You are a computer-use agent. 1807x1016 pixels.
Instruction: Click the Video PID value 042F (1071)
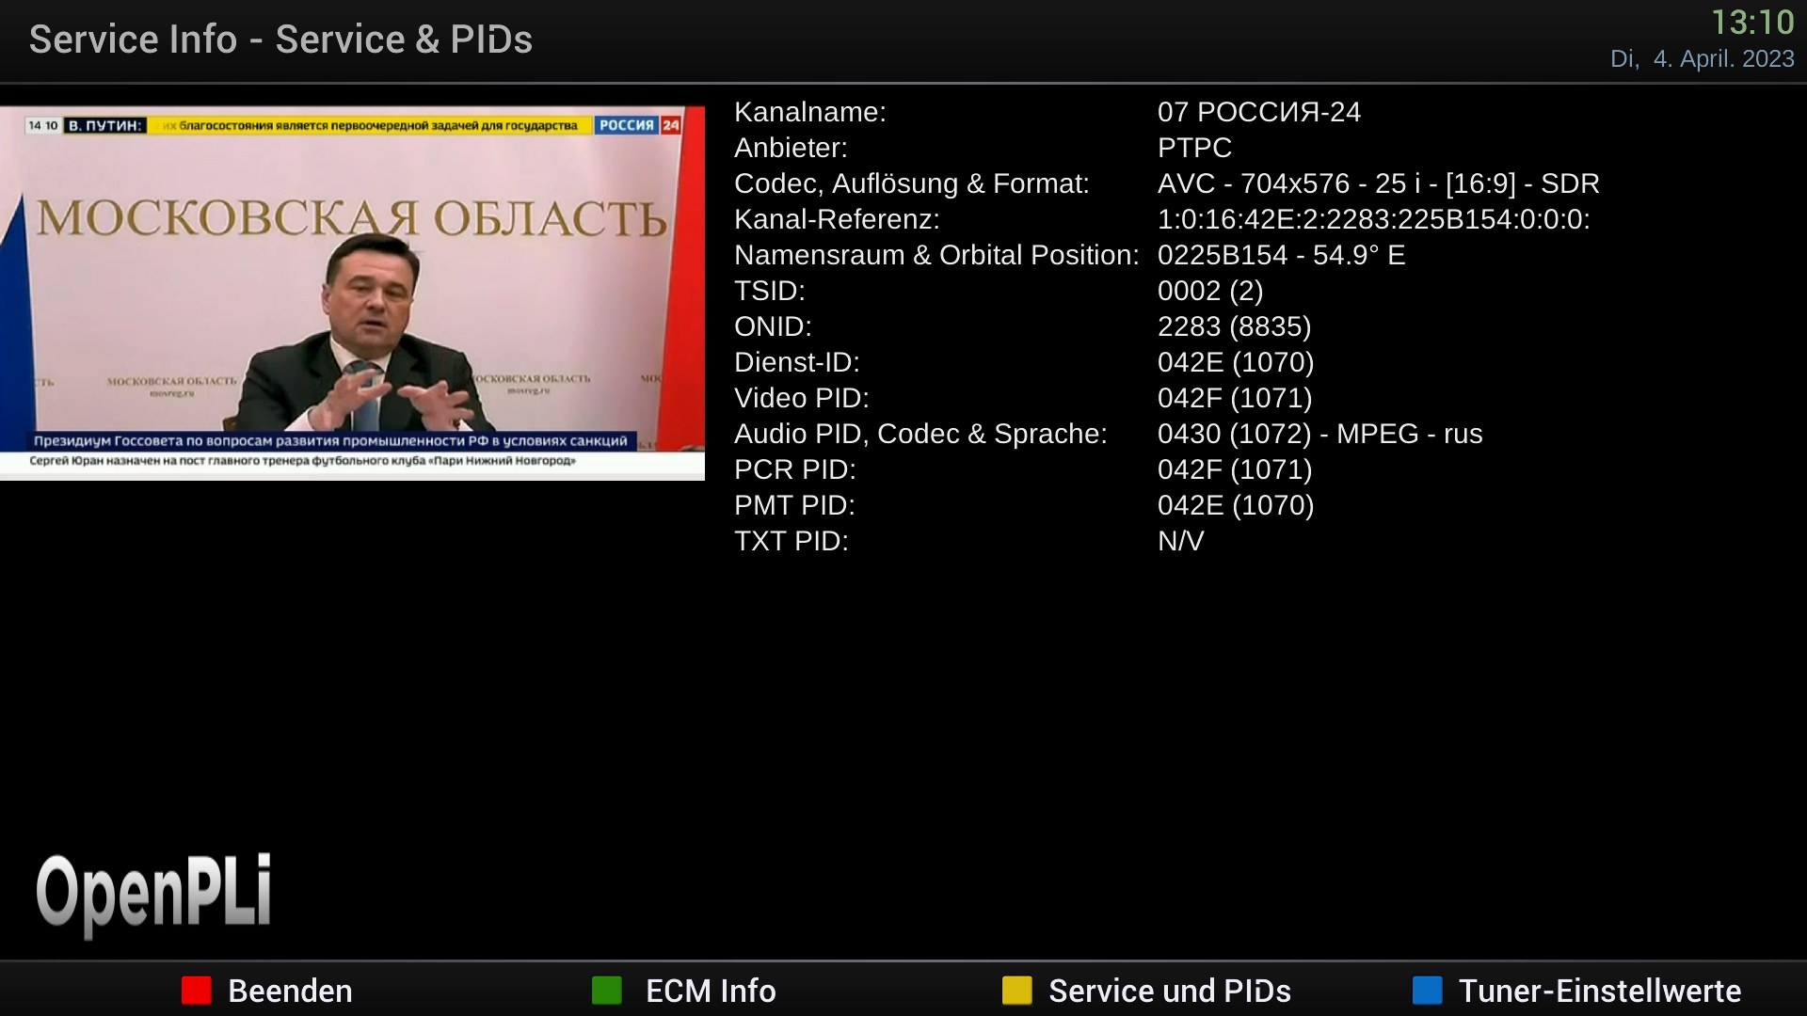click(x=1234, y=398)
